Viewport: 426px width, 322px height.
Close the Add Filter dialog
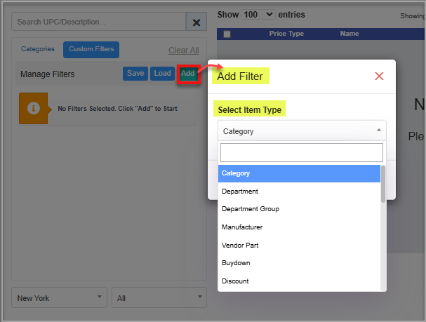379,76
